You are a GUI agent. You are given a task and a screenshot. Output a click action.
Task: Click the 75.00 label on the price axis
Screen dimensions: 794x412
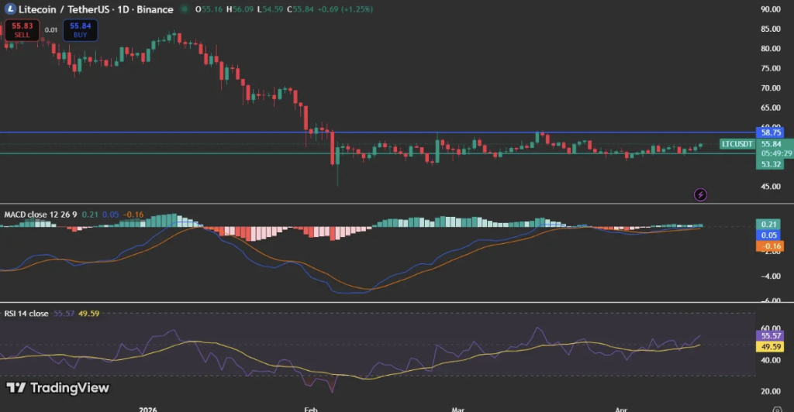point(771,68)
